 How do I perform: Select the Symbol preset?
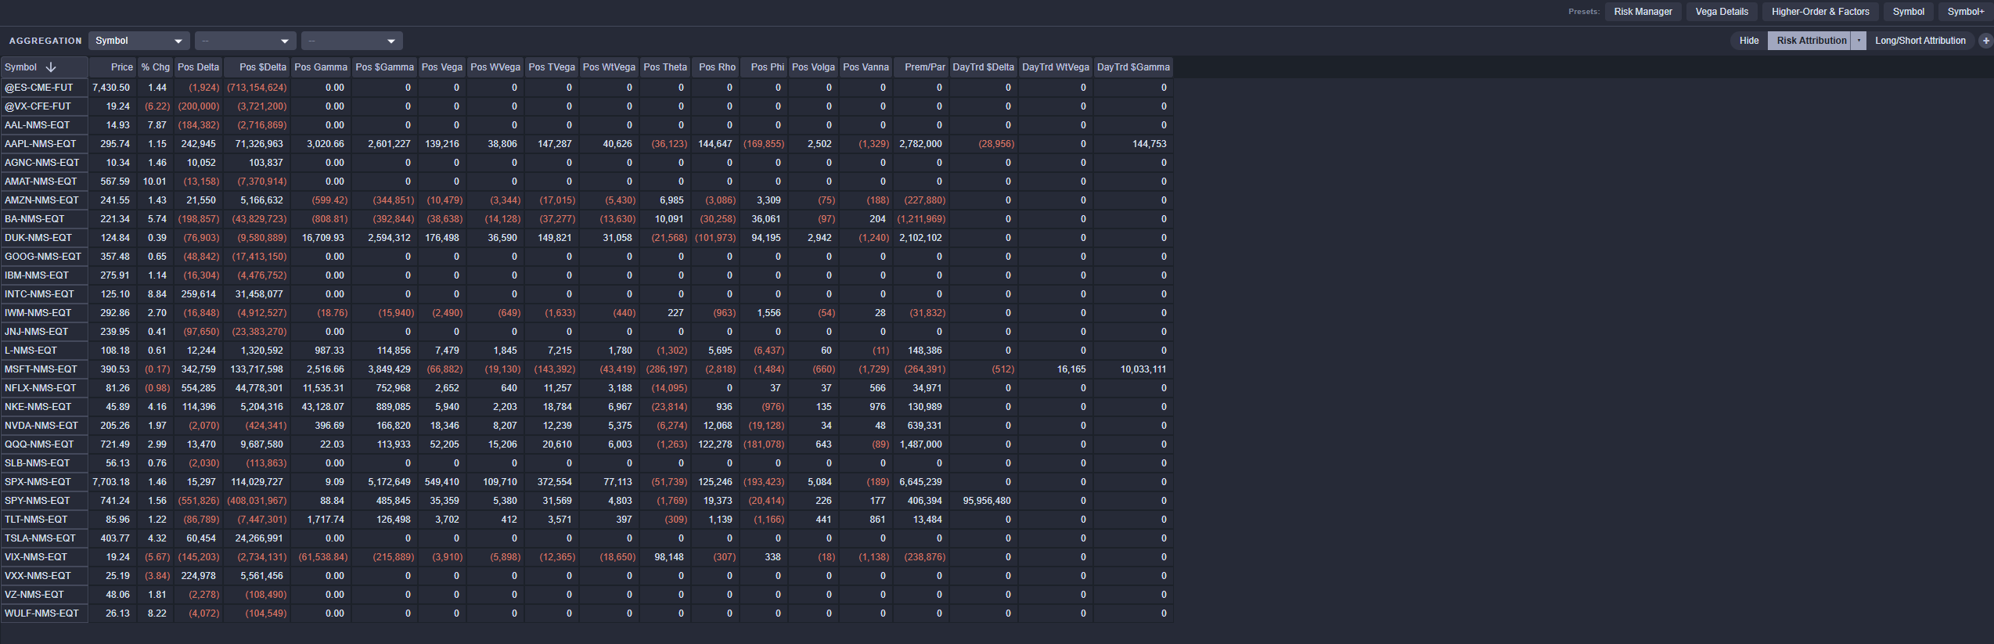click(x=1908, y=12)
